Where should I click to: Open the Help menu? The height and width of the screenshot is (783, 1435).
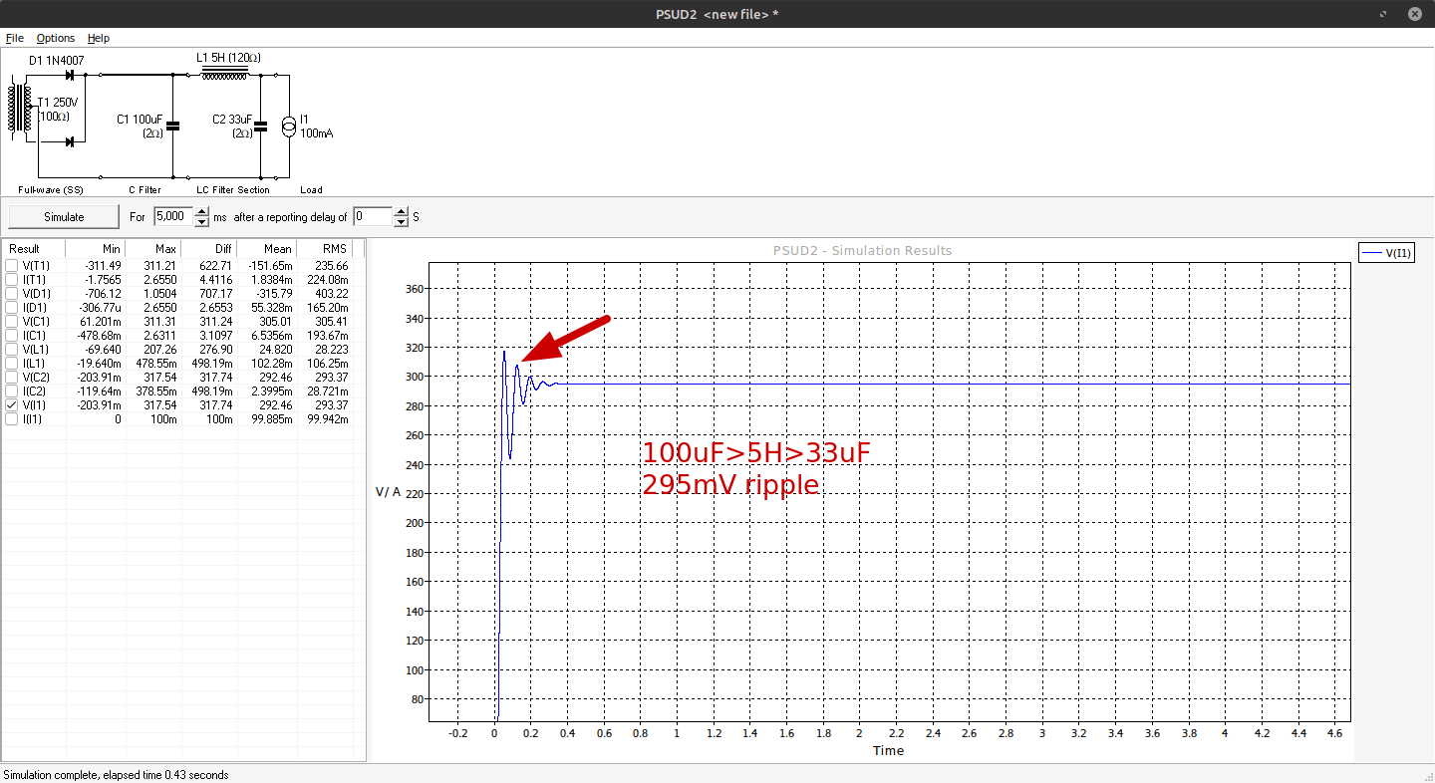(x=99, y=38)
